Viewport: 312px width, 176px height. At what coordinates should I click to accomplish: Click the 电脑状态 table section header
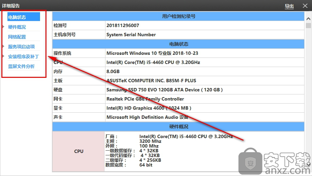tap(178, 44)
